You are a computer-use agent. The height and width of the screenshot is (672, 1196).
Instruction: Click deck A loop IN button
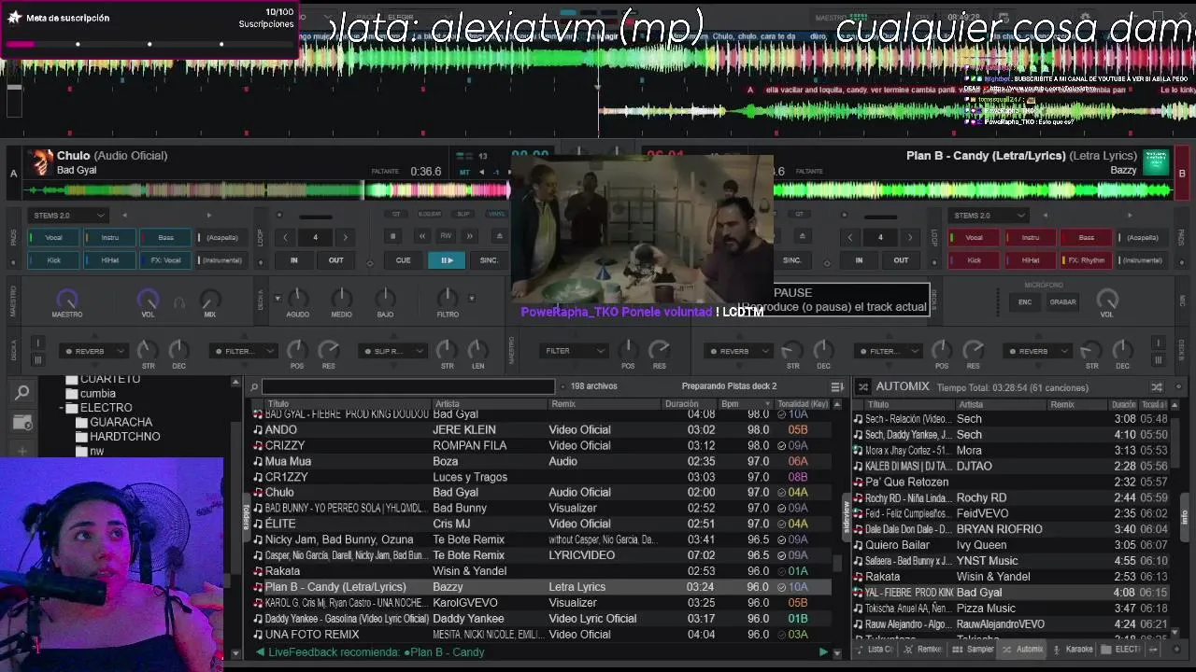293,260
